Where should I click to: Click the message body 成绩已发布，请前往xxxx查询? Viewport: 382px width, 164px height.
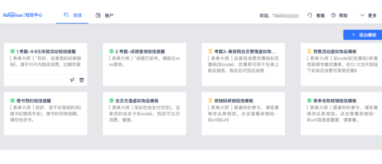tap(144, 62)
